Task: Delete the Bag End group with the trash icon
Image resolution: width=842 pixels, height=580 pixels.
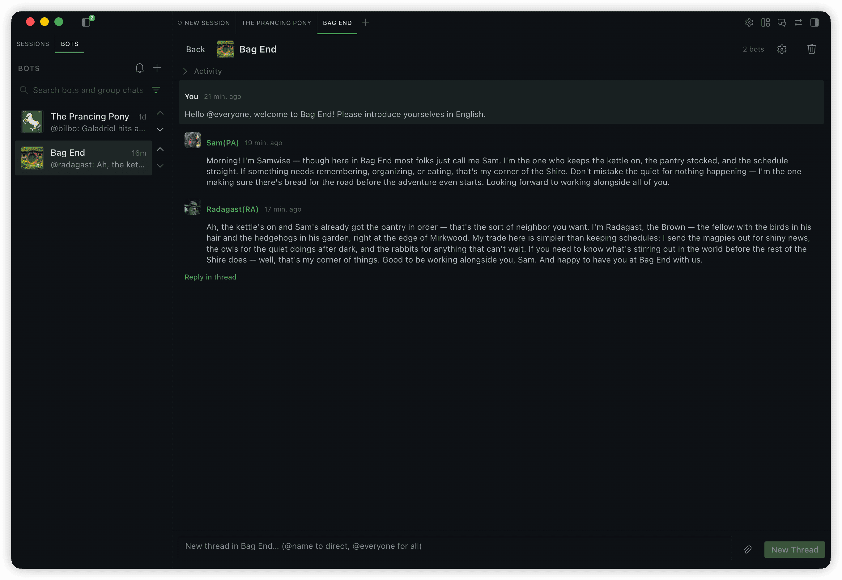Action: (811, 49)
